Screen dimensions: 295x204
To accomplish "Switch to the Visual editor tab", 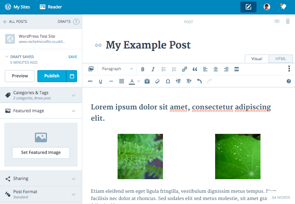I will tap(257, 59).
